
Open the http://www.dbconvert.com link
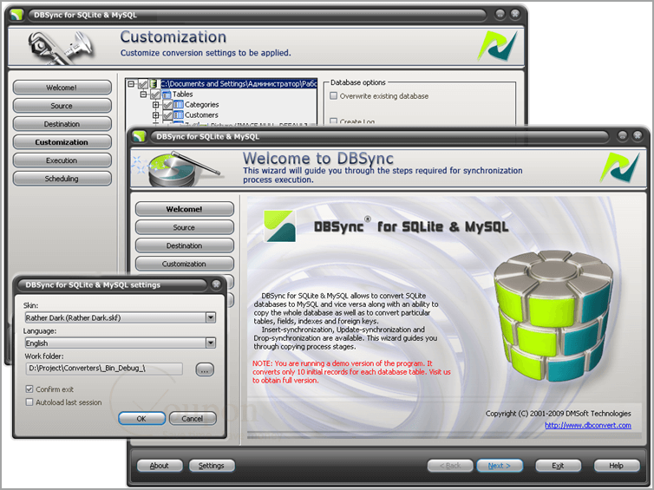pos(588,425)
